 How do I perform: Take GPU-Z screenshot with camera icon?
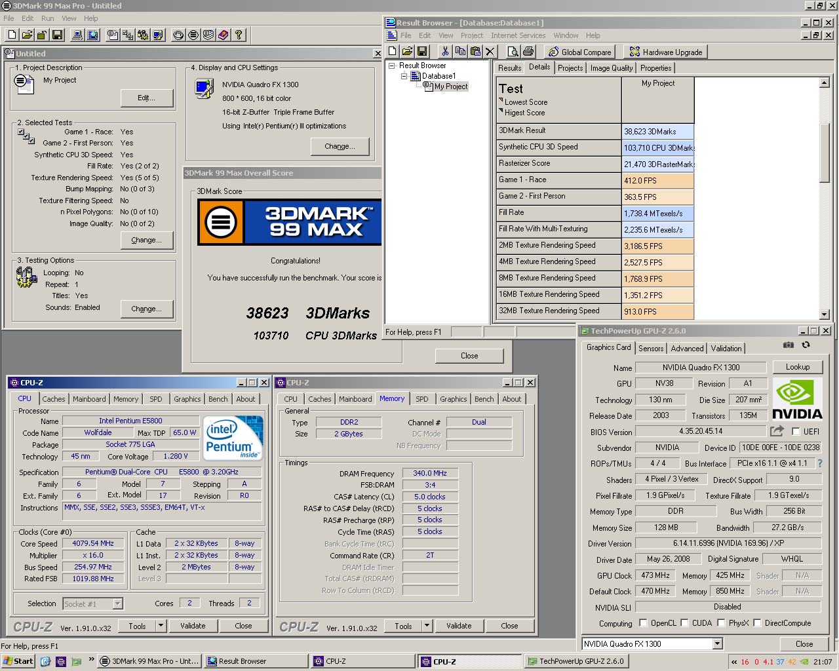(x=789, y=345)
